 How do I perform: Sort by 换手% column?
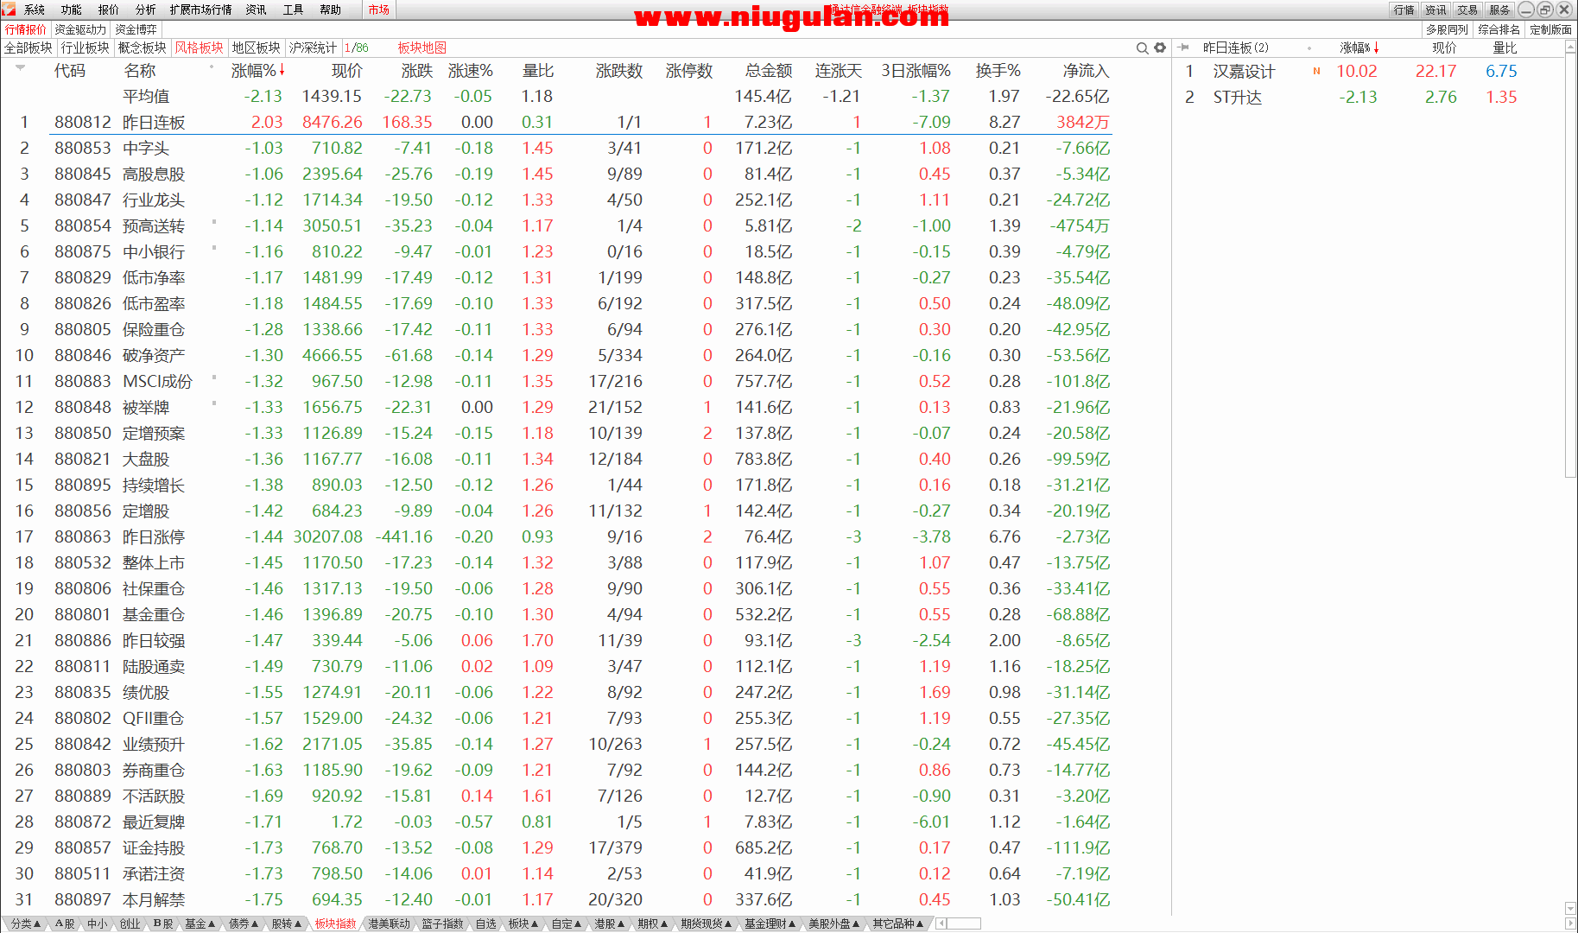pos(998,71)
